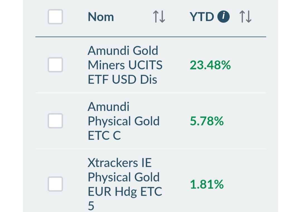Image resolution: width=301 pixels, height=212 pixels.
Task: Sort by the YTD column header
Action: point(202,17)
